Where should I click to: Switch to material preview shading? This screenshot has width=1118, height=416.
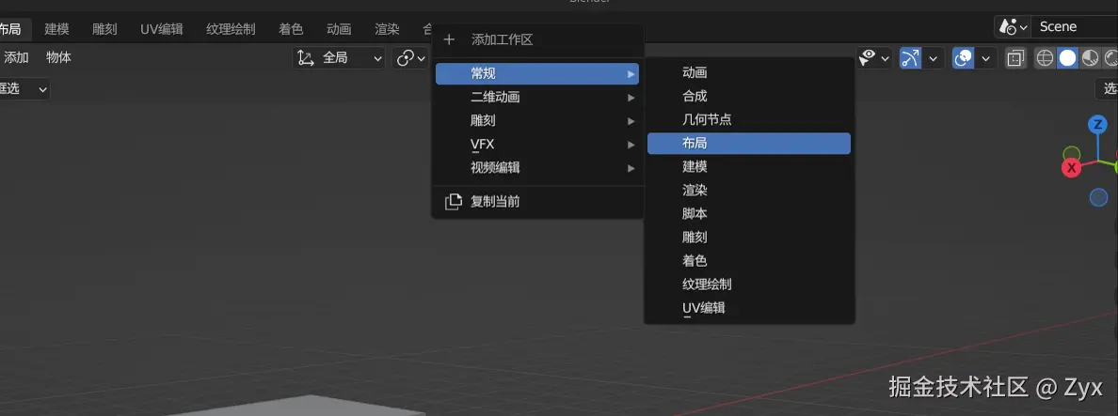click(x=1090, y=58)
